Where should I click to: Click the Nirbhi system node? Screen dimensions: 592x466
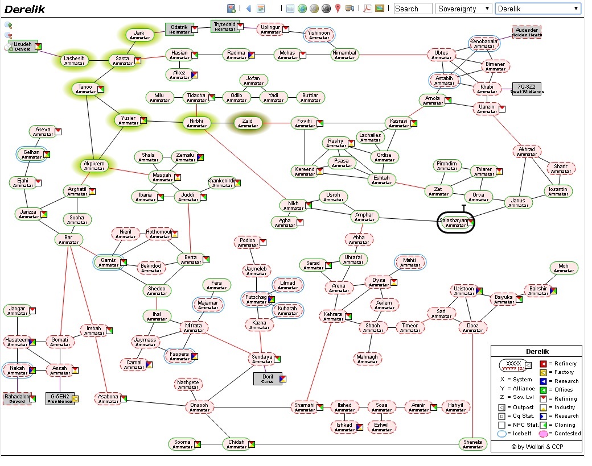196,123
